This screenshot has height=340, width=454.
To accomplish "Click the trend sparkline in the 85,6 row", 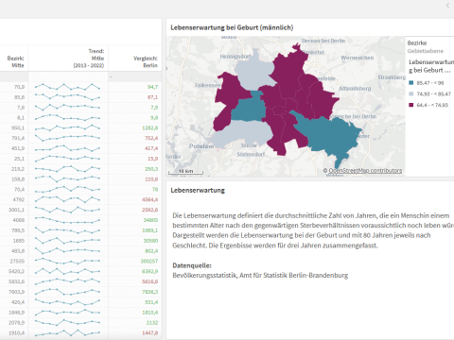I will 67,97.
